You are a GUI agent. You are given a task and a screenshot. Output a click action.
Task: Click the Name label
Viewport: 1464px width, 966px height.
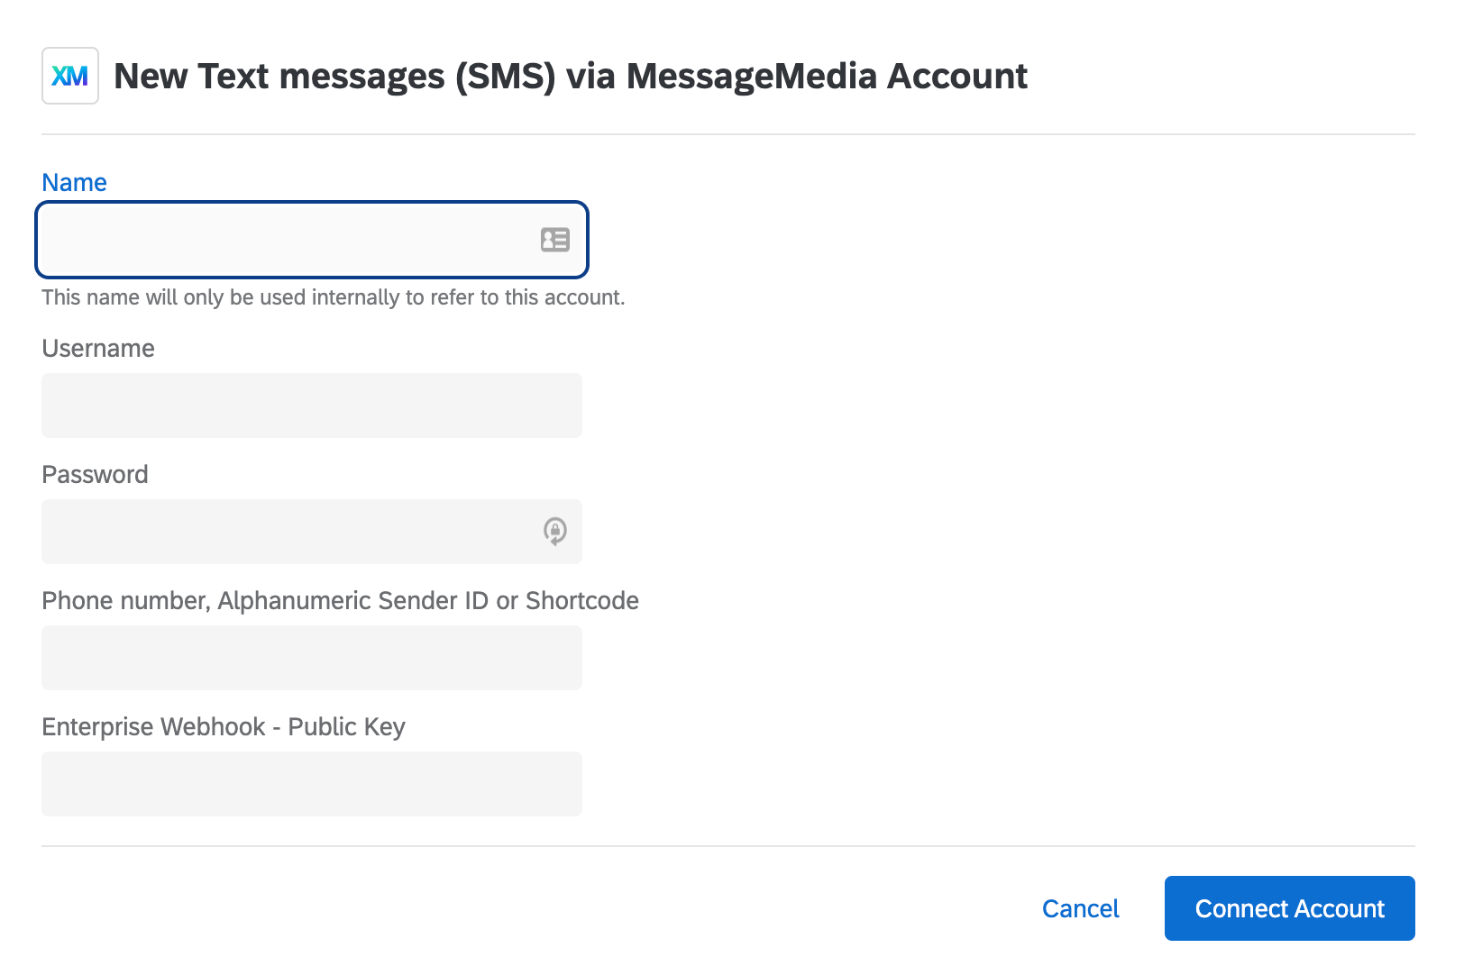tap(74, 182)
